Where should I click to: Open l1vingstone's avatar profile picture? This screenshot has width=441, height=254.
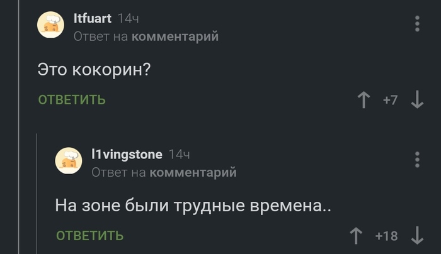click(68, 162)
